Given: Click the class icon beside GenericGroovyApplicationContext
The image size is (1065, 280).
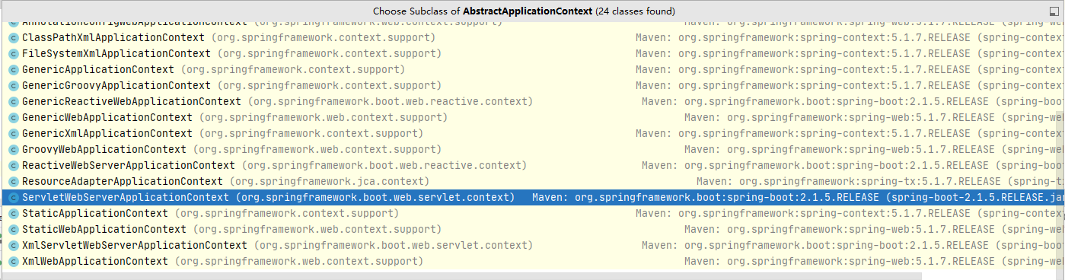Looking at the screenshot, I should point(13,85).
